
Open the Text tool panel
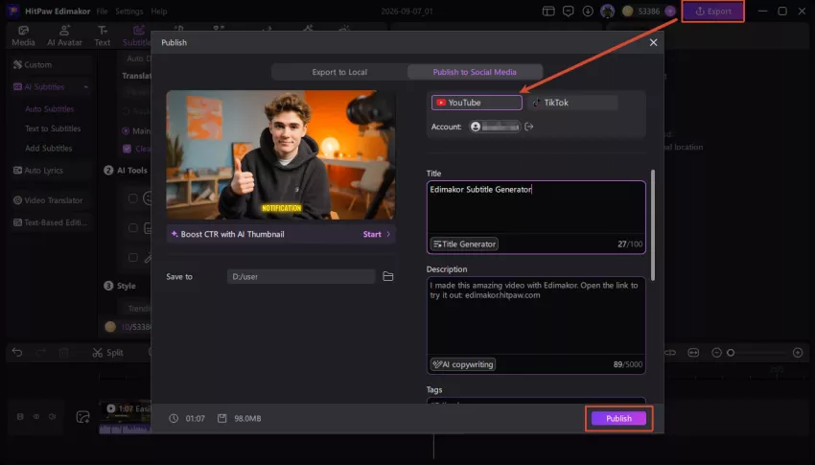click(103, 35)
